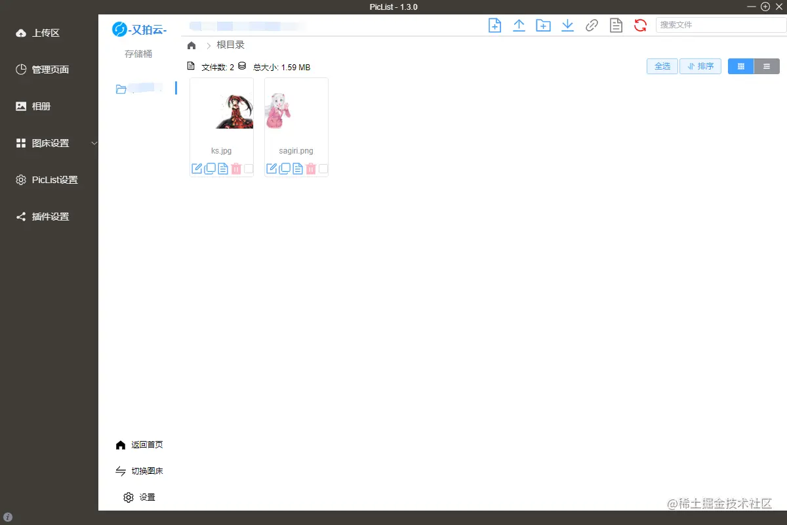The image size is (787, 525).
Task: Tick the checkbox for ks.jpg
Action: 249,169
